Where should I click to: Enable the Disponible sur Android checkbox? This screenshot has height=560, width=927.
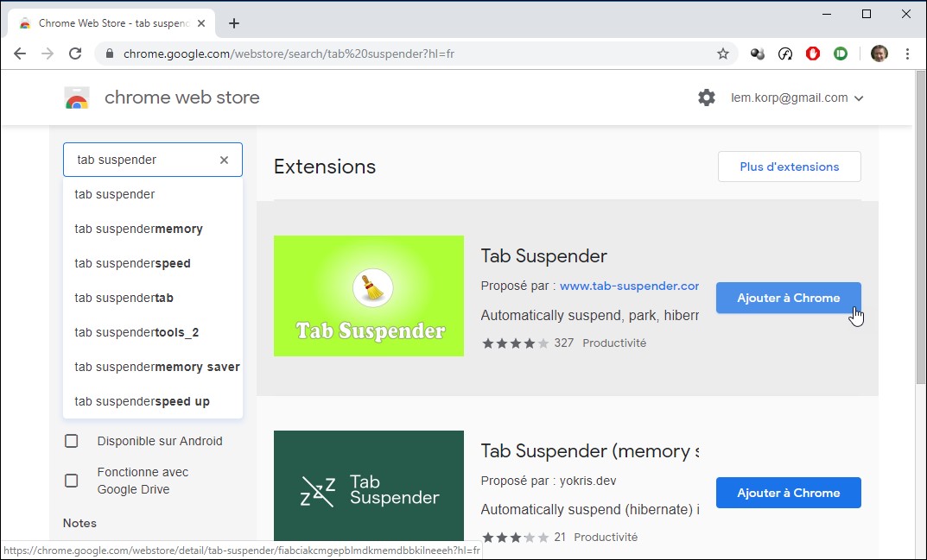click(72, 441)
